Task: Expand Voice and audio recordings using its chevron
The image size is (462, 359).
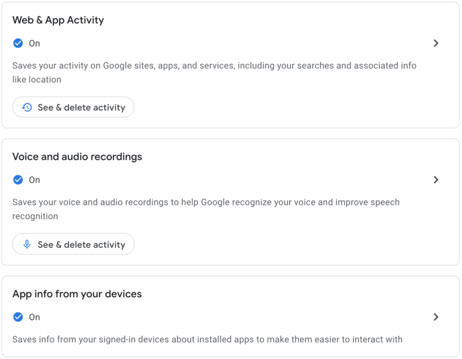Action: [436, 180]
